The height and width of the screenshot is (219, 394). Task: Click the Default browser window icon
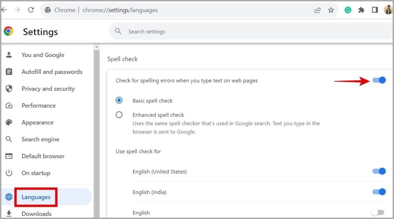[x=9, y=156]
